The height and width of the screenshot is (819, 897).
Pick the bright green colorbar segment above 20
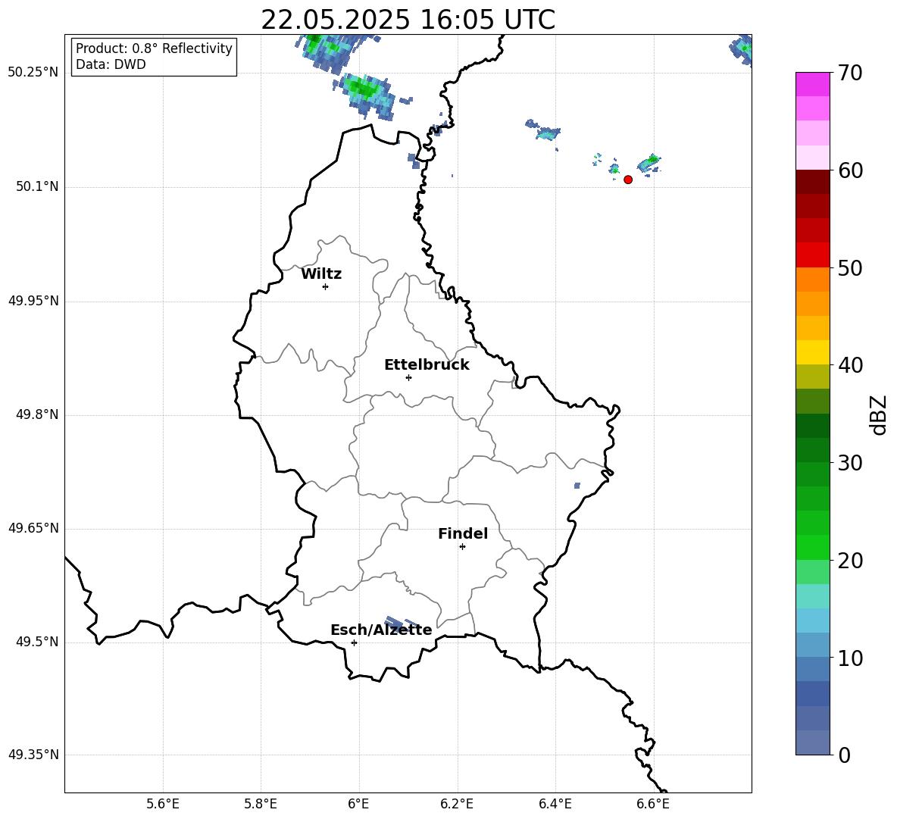813,547
